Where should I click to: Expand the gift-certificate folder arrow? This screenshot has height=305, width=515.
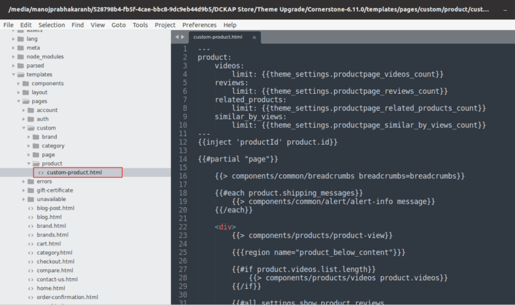pos(23,190)
